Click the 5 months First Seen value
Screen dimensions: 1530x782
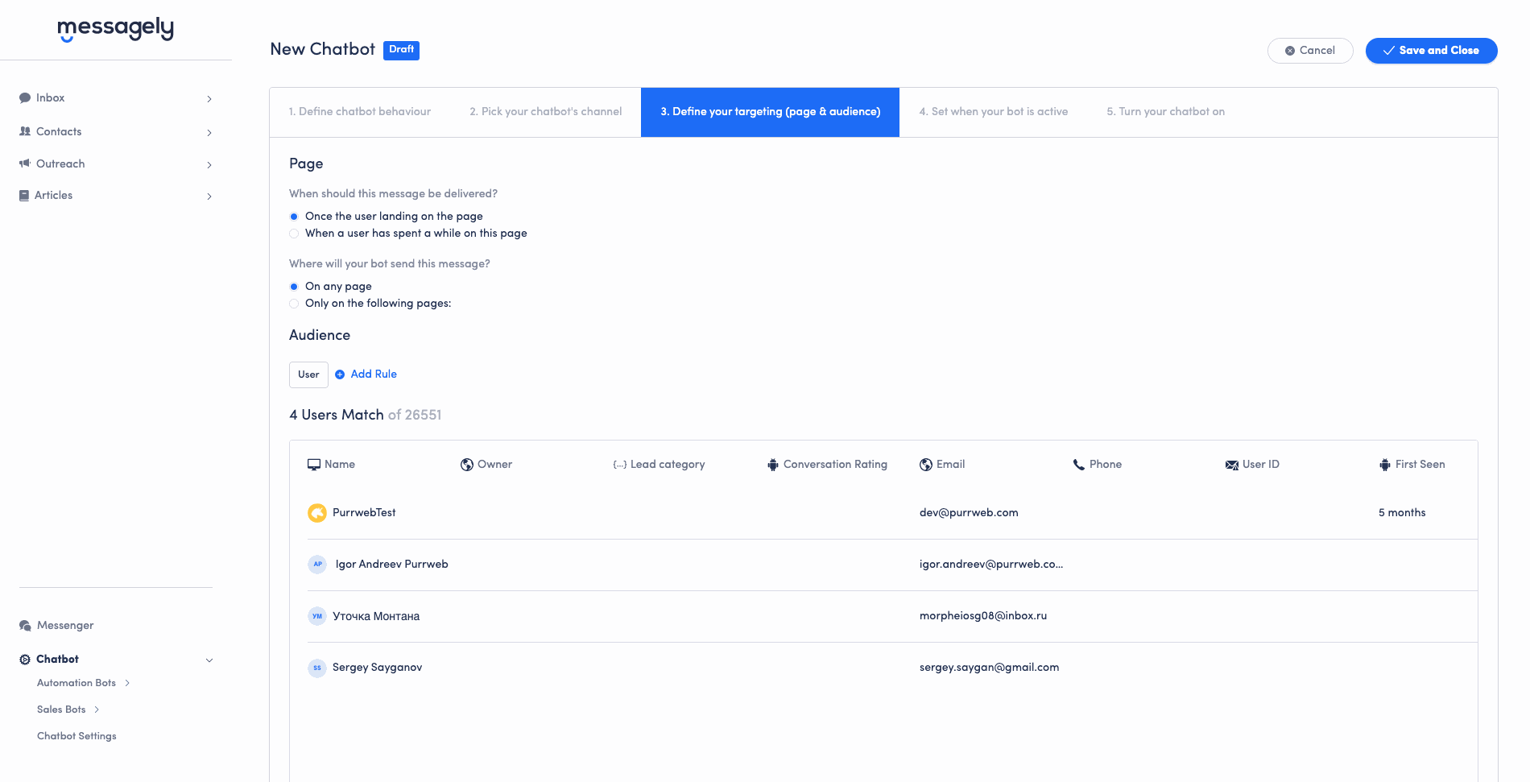(x=1402, y=513)
